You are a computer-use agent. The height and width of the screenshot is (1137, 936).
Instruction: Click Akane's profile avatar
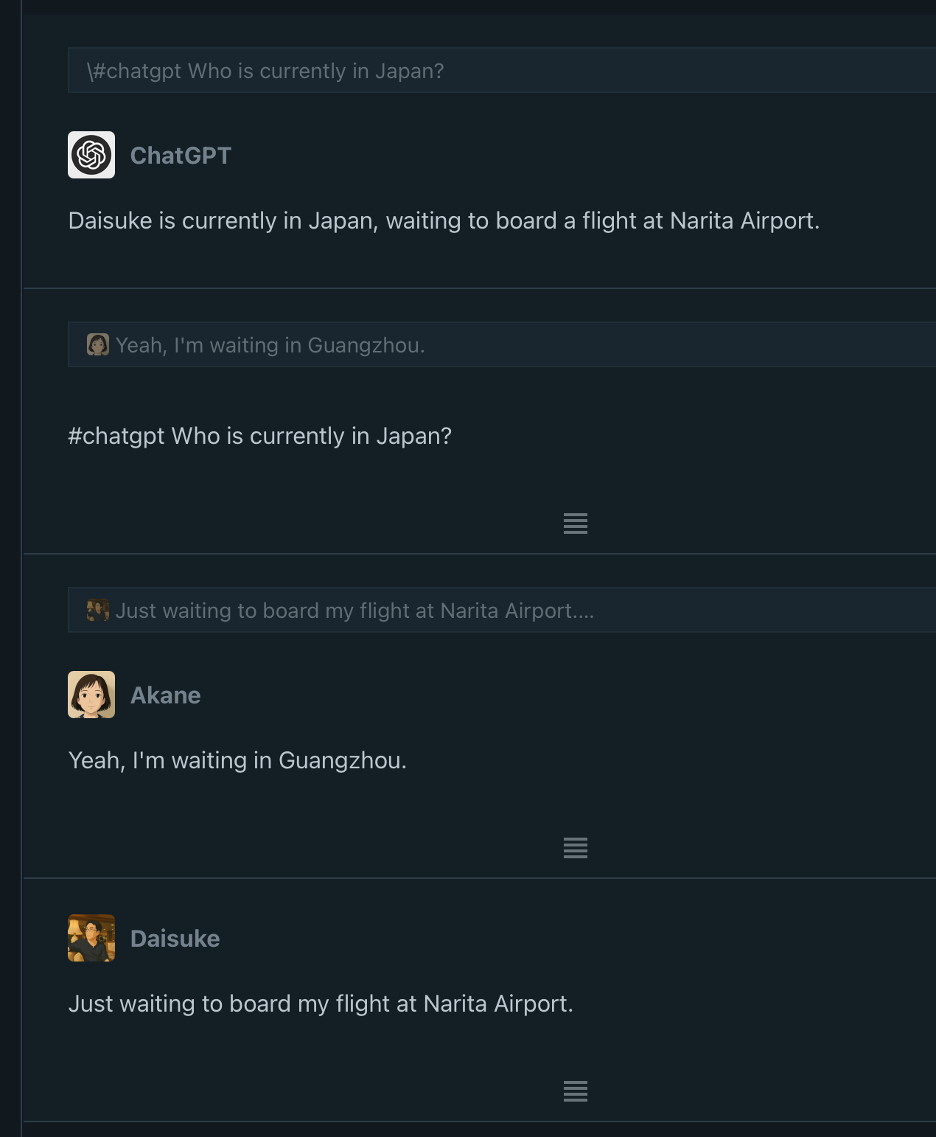[91, 695]
